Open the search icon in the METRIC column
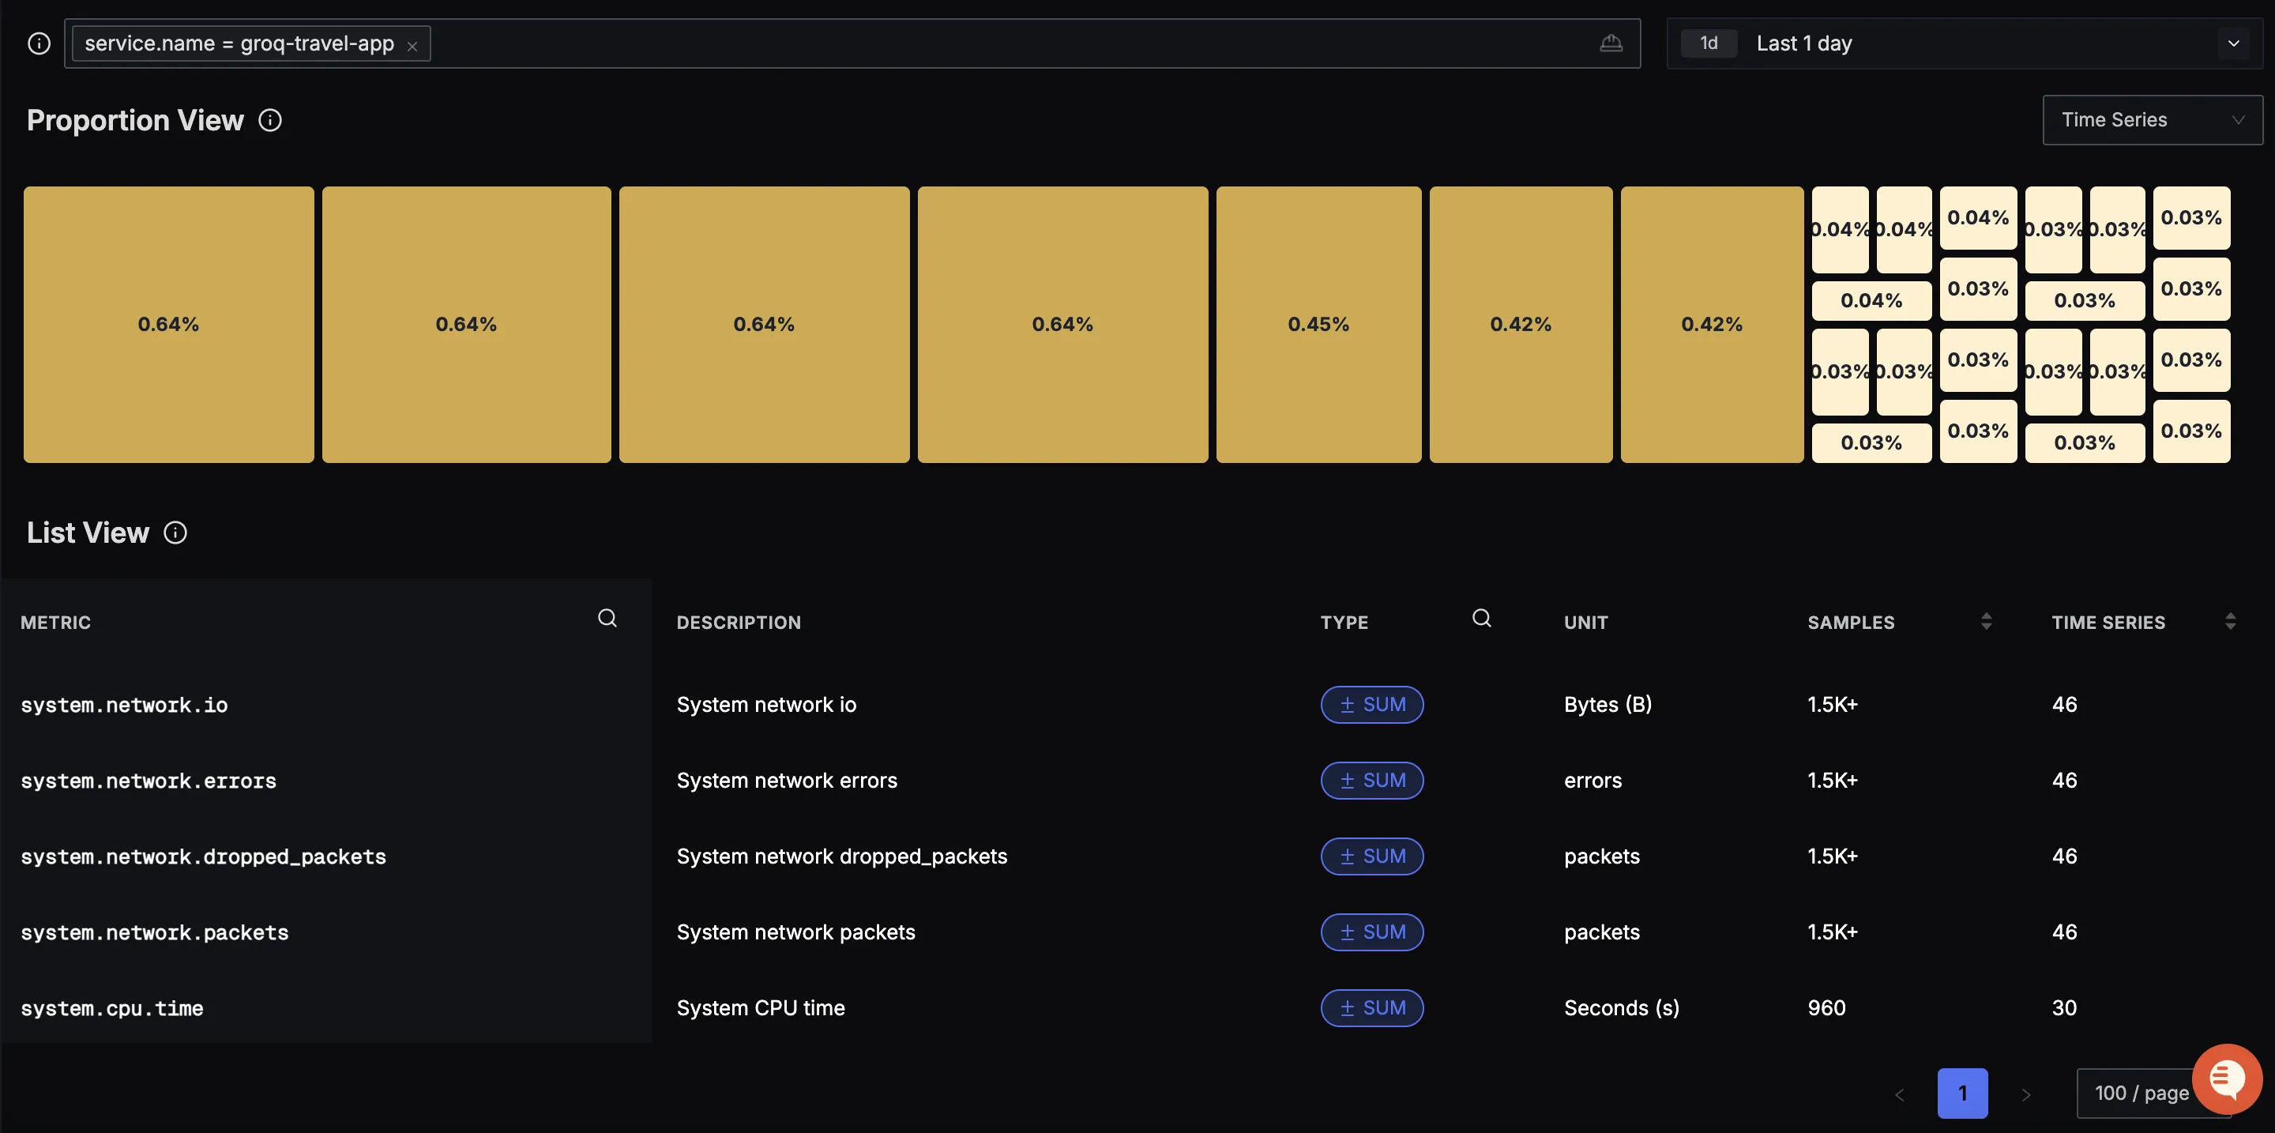 point(607,619)
